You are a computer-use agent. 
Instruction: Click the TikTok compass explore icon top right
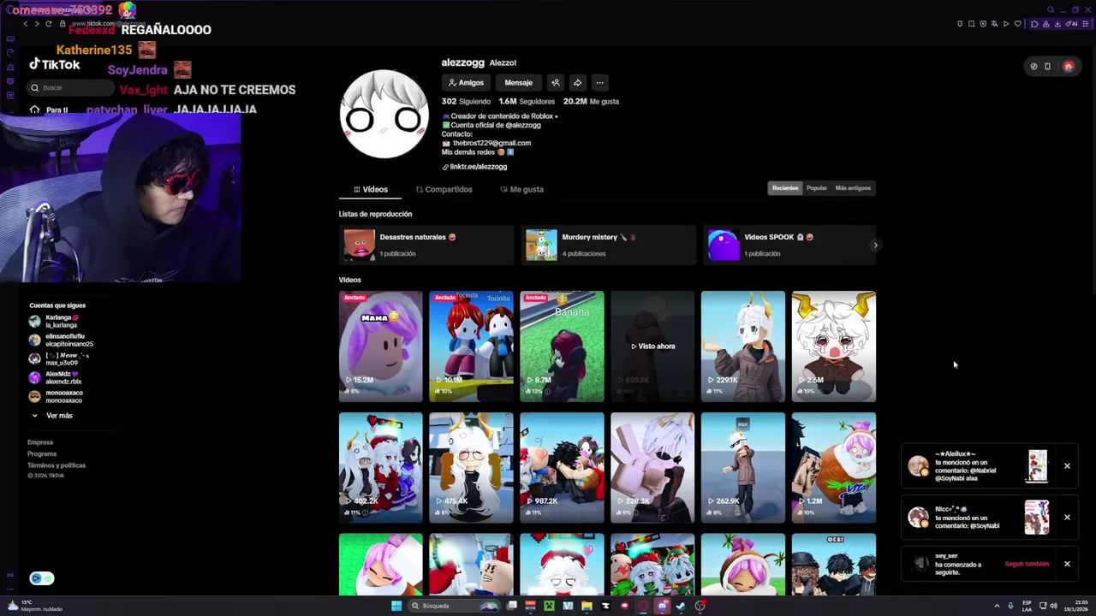pyautogui.click(x=1033, y=66)
